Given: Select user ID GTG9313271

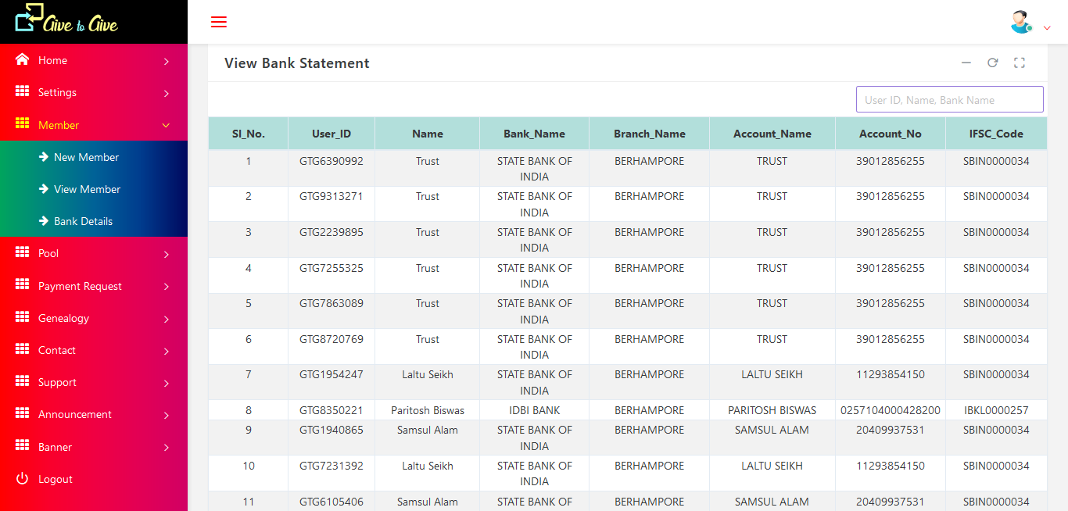Looking at the screenshot, I should (x=332, y=196).
